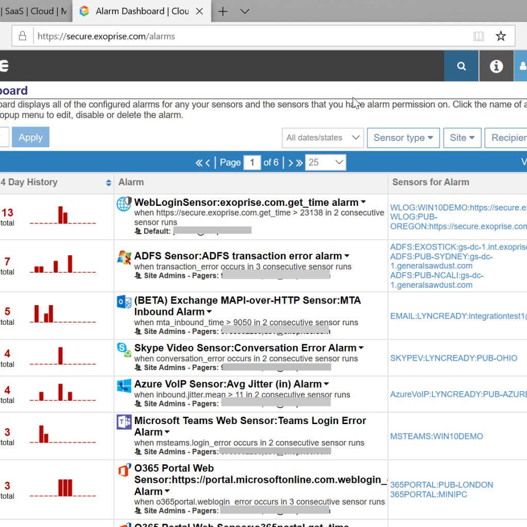
Task: Open the user account icon
Action: tap(522, 66)
